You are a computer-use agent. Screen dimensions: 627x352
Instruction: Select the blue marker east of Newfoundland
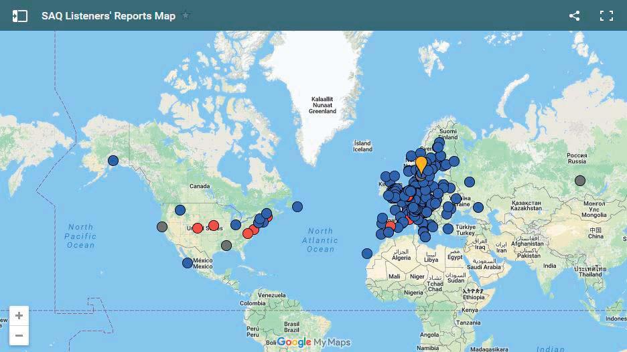tap(297, 207)
